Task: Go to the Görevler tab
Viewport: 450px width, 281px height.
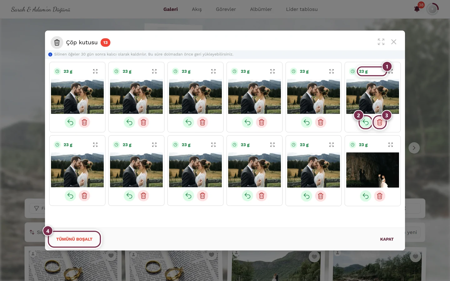Action: pos(226,9)
